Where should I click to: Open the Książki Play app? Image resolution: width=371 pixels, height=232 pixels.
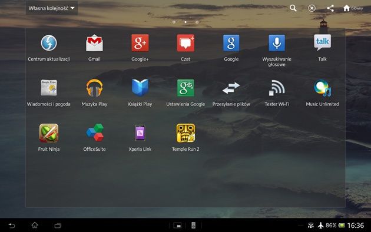coord(140,88)
